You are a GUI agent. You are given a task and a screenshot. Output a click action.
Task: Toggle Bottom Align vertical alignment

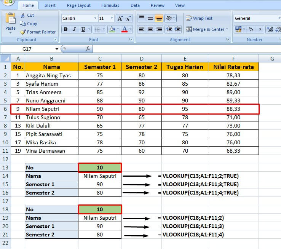point(159,18)
